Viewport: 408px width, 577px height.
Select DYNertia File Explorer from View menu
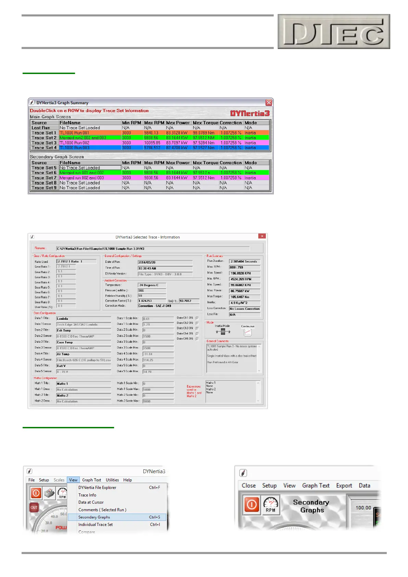(x=117, y=488)
